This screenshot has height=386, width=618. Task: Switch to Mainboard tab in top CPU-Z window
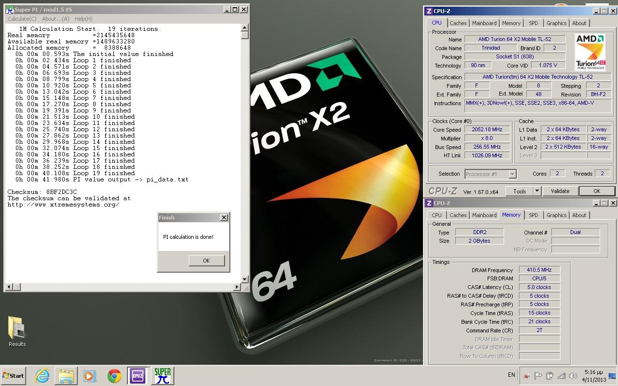tap(484, 23)
